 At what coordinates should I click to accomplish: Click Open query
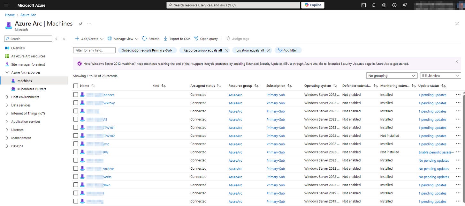point(206,39)
